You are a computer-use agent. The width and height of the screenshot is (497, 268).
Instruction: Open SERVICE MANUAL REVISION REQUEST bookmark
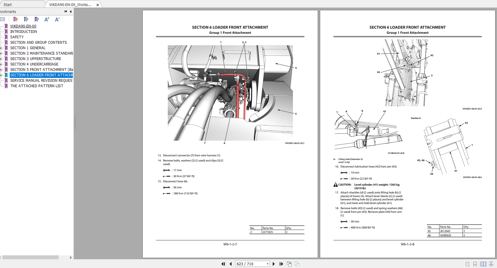pyautogui.click(x=41, y=81)
